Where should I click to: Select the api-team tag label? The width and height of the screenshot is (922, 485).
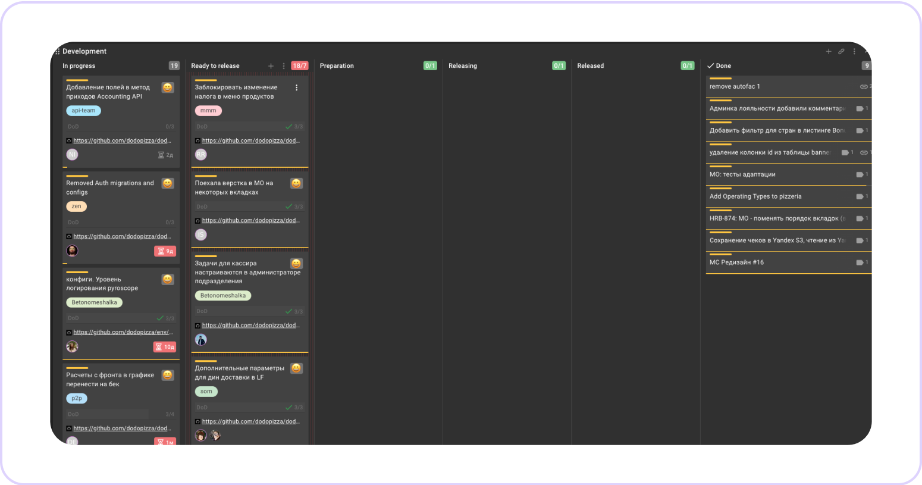(83, 111)
